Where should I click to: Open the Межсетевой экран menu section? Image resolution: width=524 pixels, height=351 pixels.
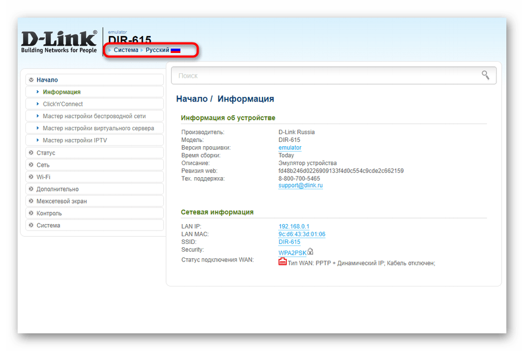click(x=94, y=201)
